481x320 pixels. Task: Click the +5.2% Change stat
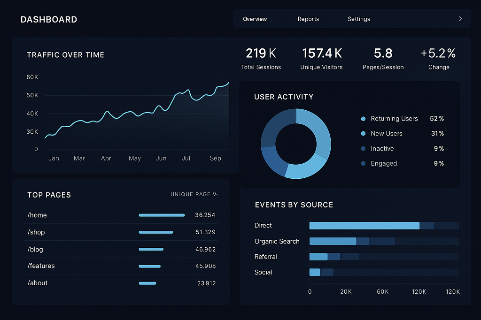tap(438, 59)
